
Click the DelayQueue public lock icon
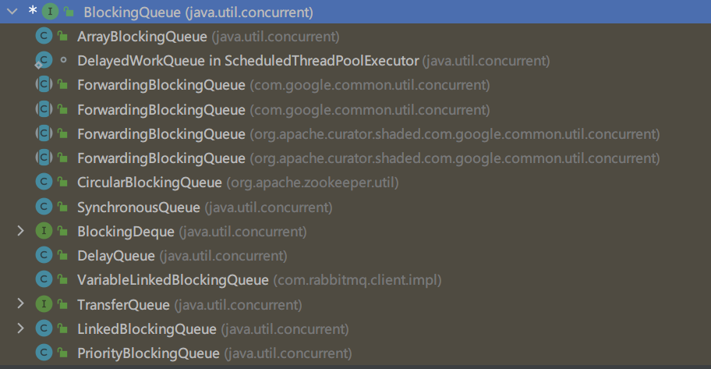pyautogui.click(x=63, y=256)
